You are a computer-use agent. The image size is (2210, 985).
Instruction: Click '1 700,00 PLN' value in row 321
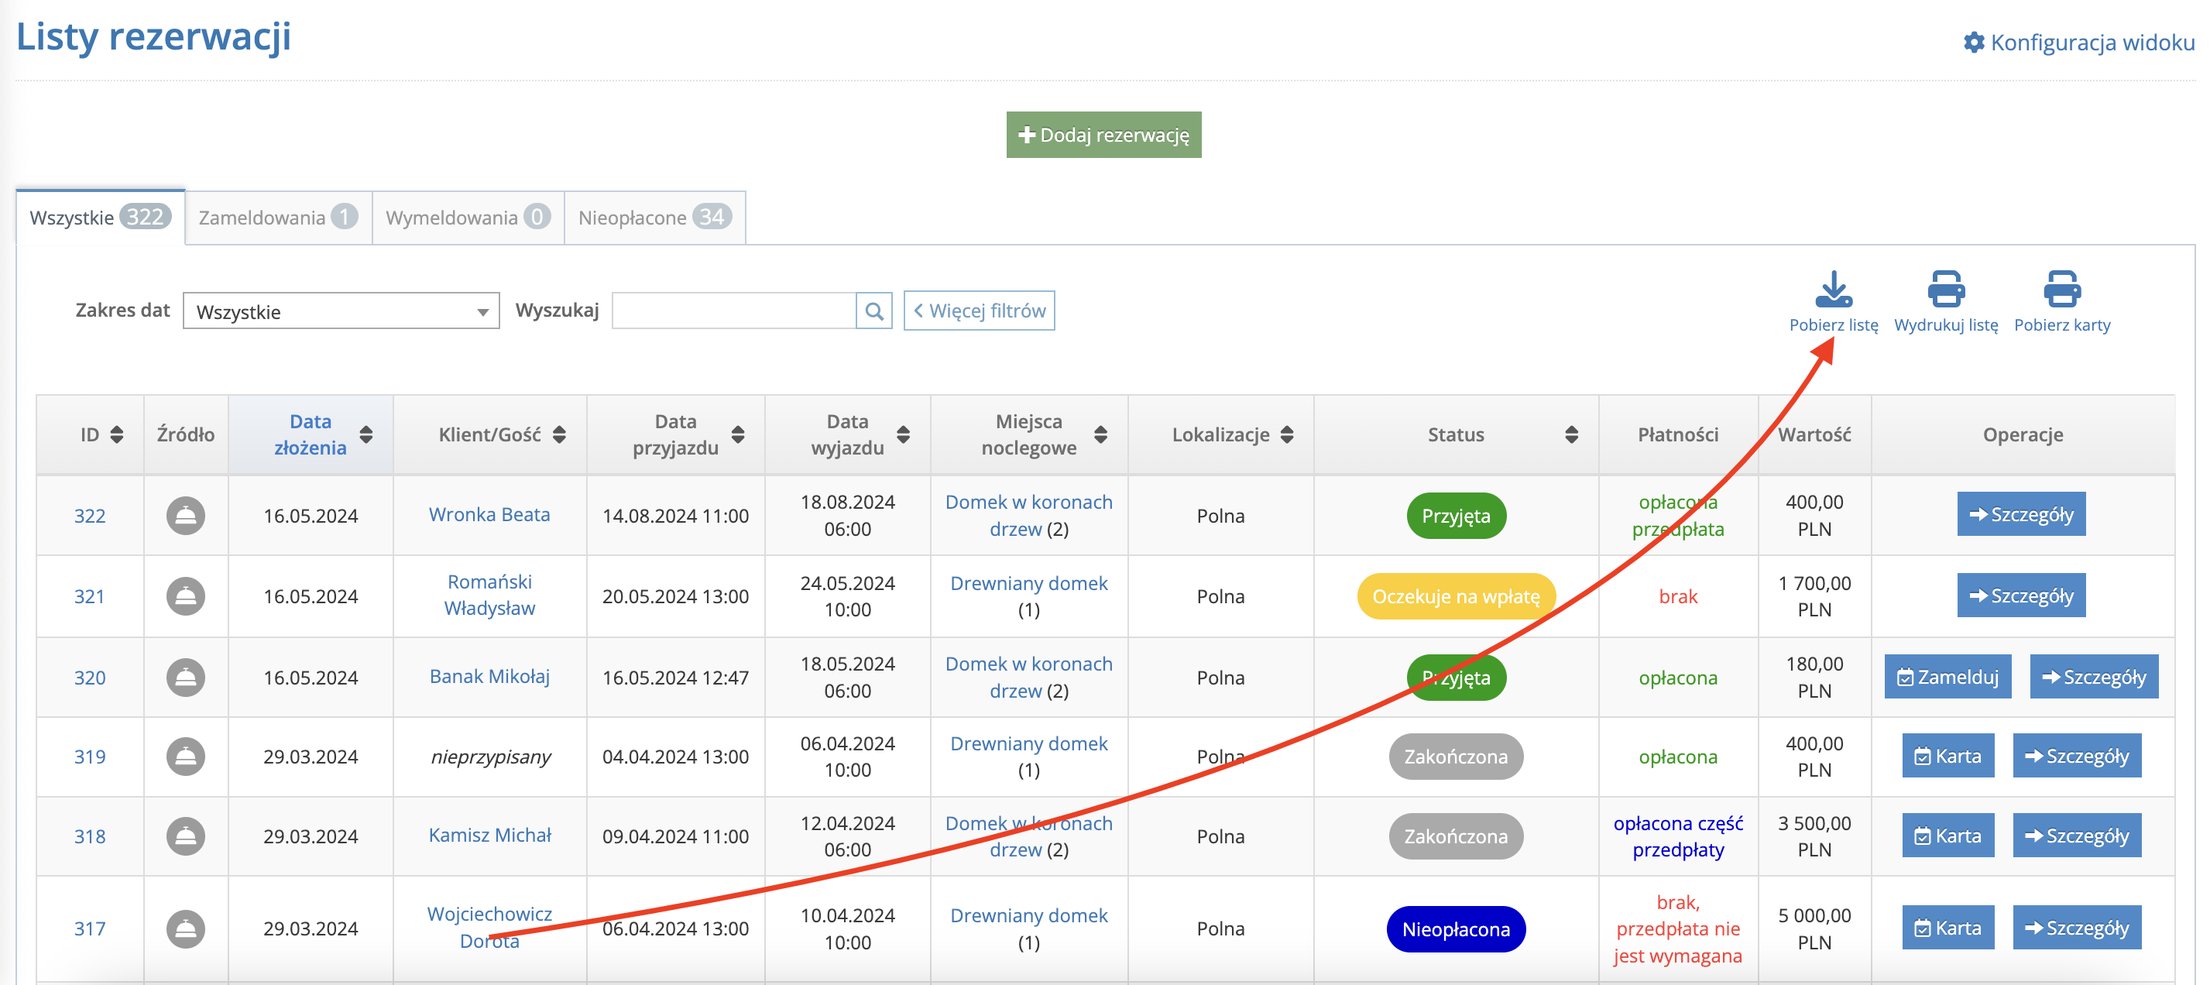(x=1814, y=596)
